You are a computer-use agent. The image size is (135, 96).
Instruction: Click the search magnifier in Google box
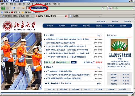tap(133, 8)
